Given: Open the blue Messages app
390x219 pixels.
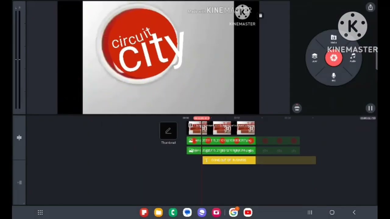Looking at the screenshot, I should click(187, 212).
